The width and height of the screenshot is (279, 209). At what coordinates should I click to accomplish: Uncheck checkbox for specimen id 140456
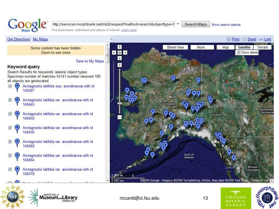(10, 128)
